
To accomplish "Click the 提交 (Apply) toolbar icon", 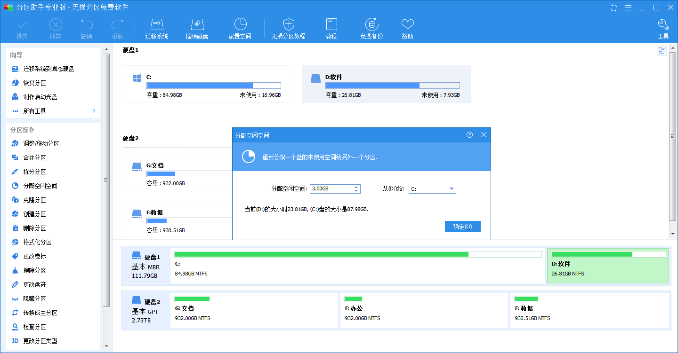I will (x=22, y=29).
